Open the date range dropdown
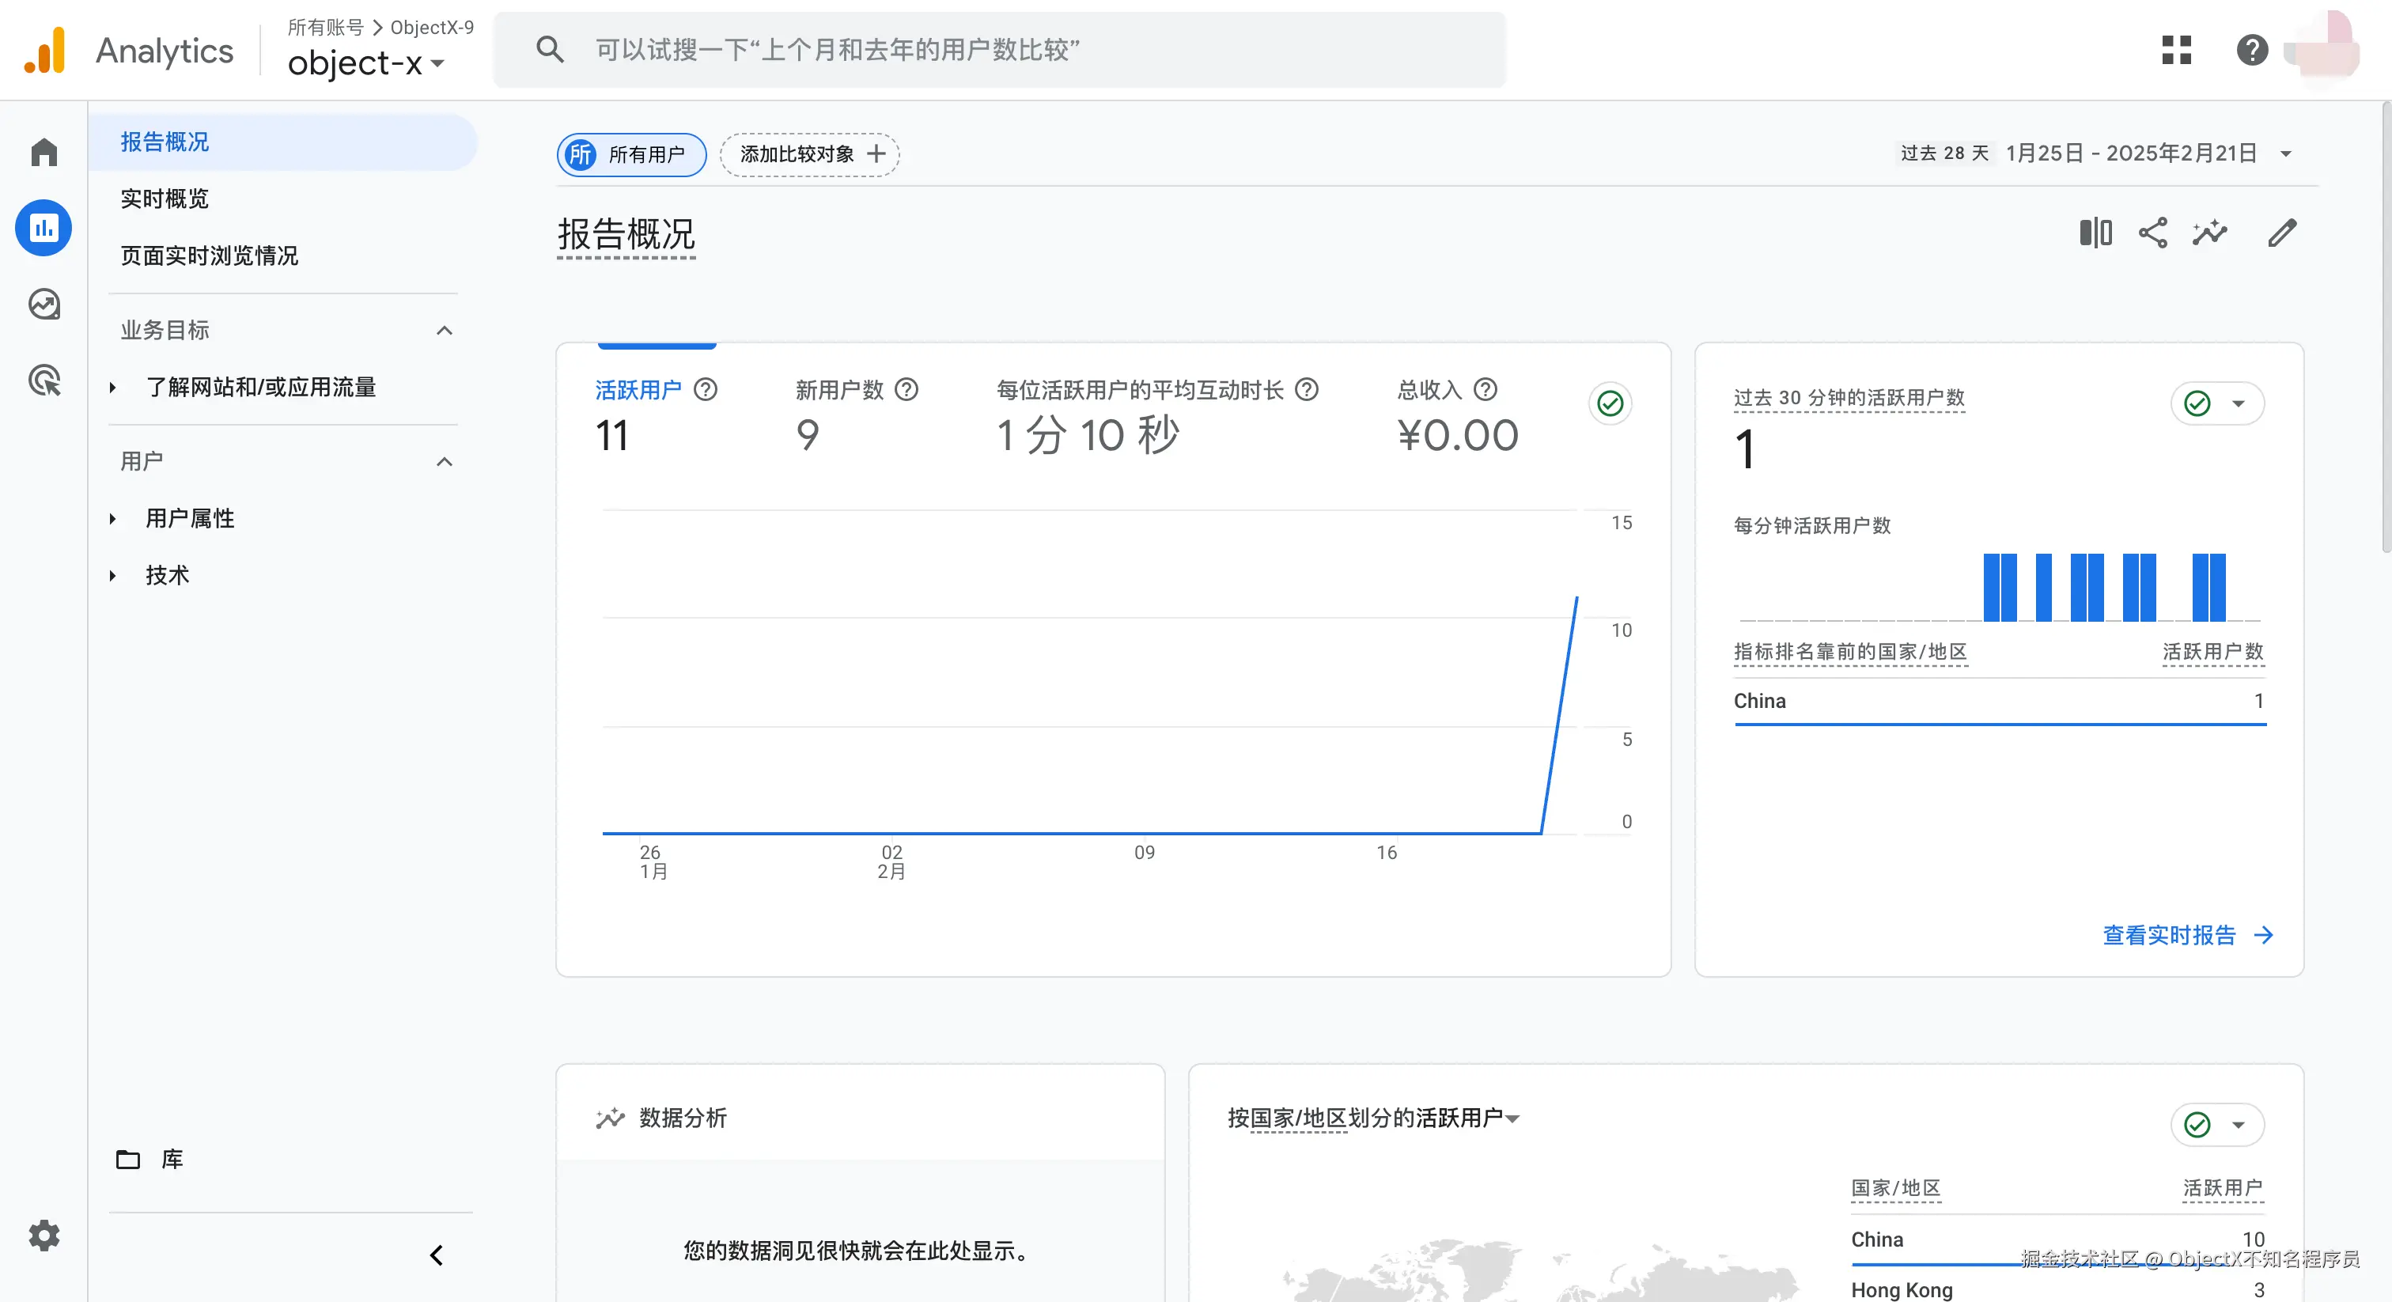The width and height of the screenshot is (2392, 1302). [x=2285, y=154]
